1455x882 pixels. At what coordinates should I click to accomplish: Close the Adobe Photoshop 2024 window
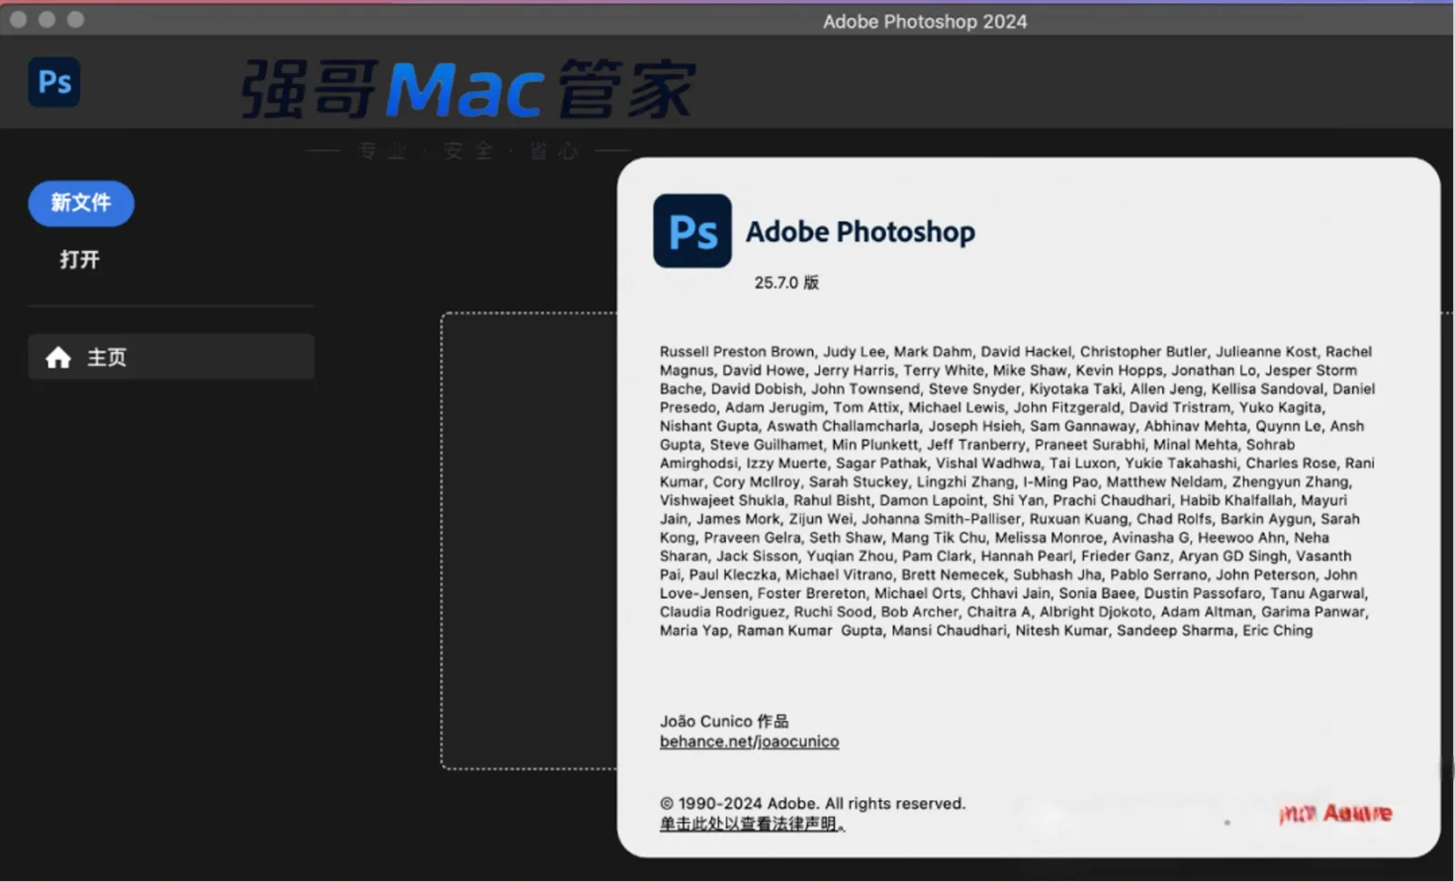click(18, 19)
